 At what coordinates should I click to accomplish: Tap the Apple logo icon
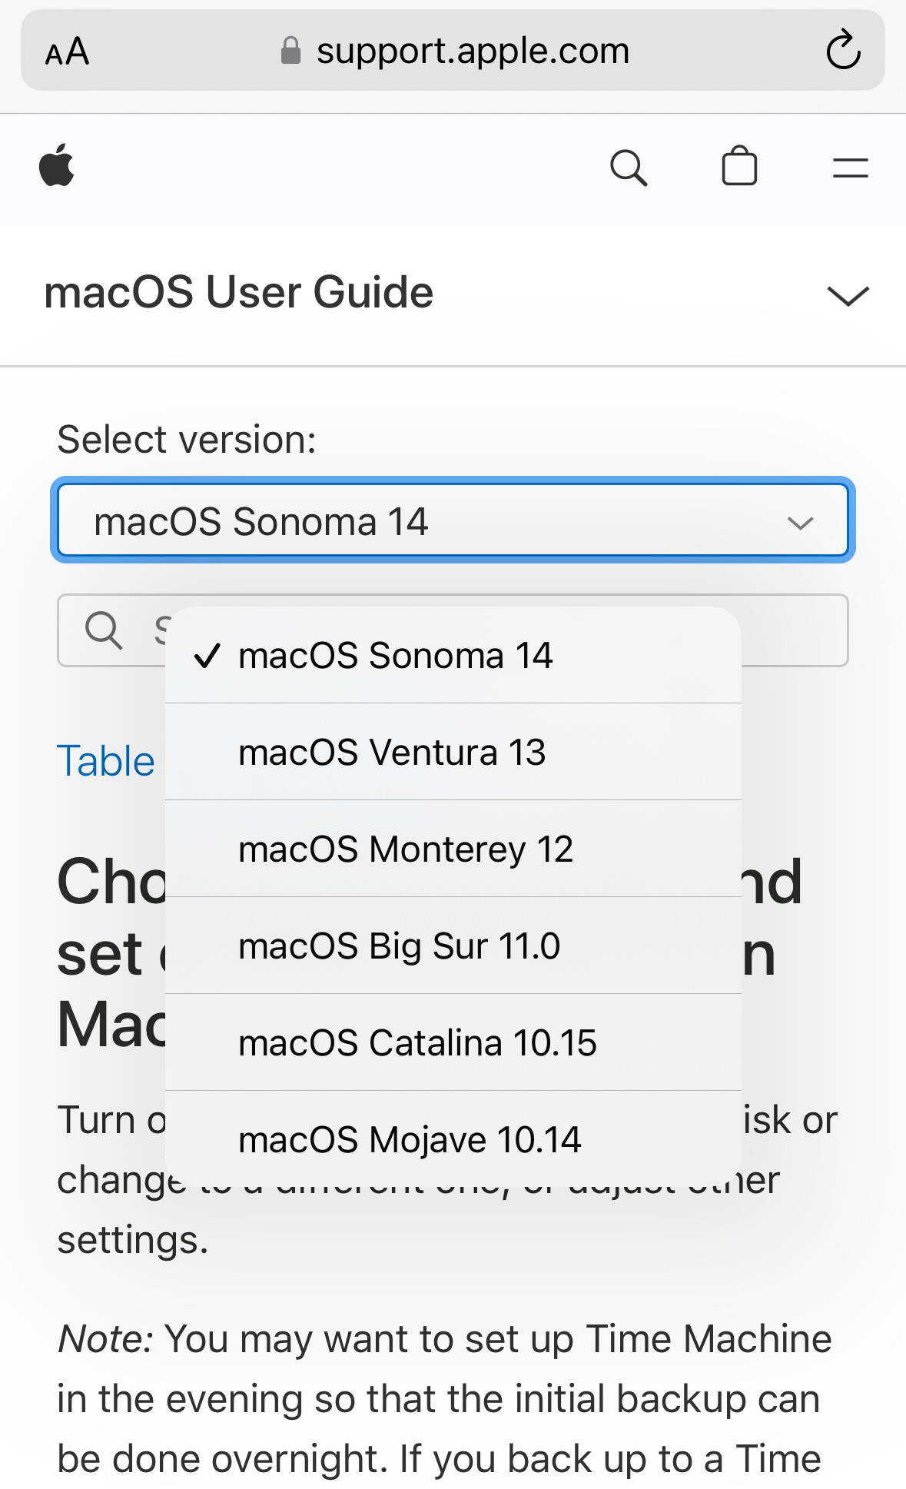point(57,165)
